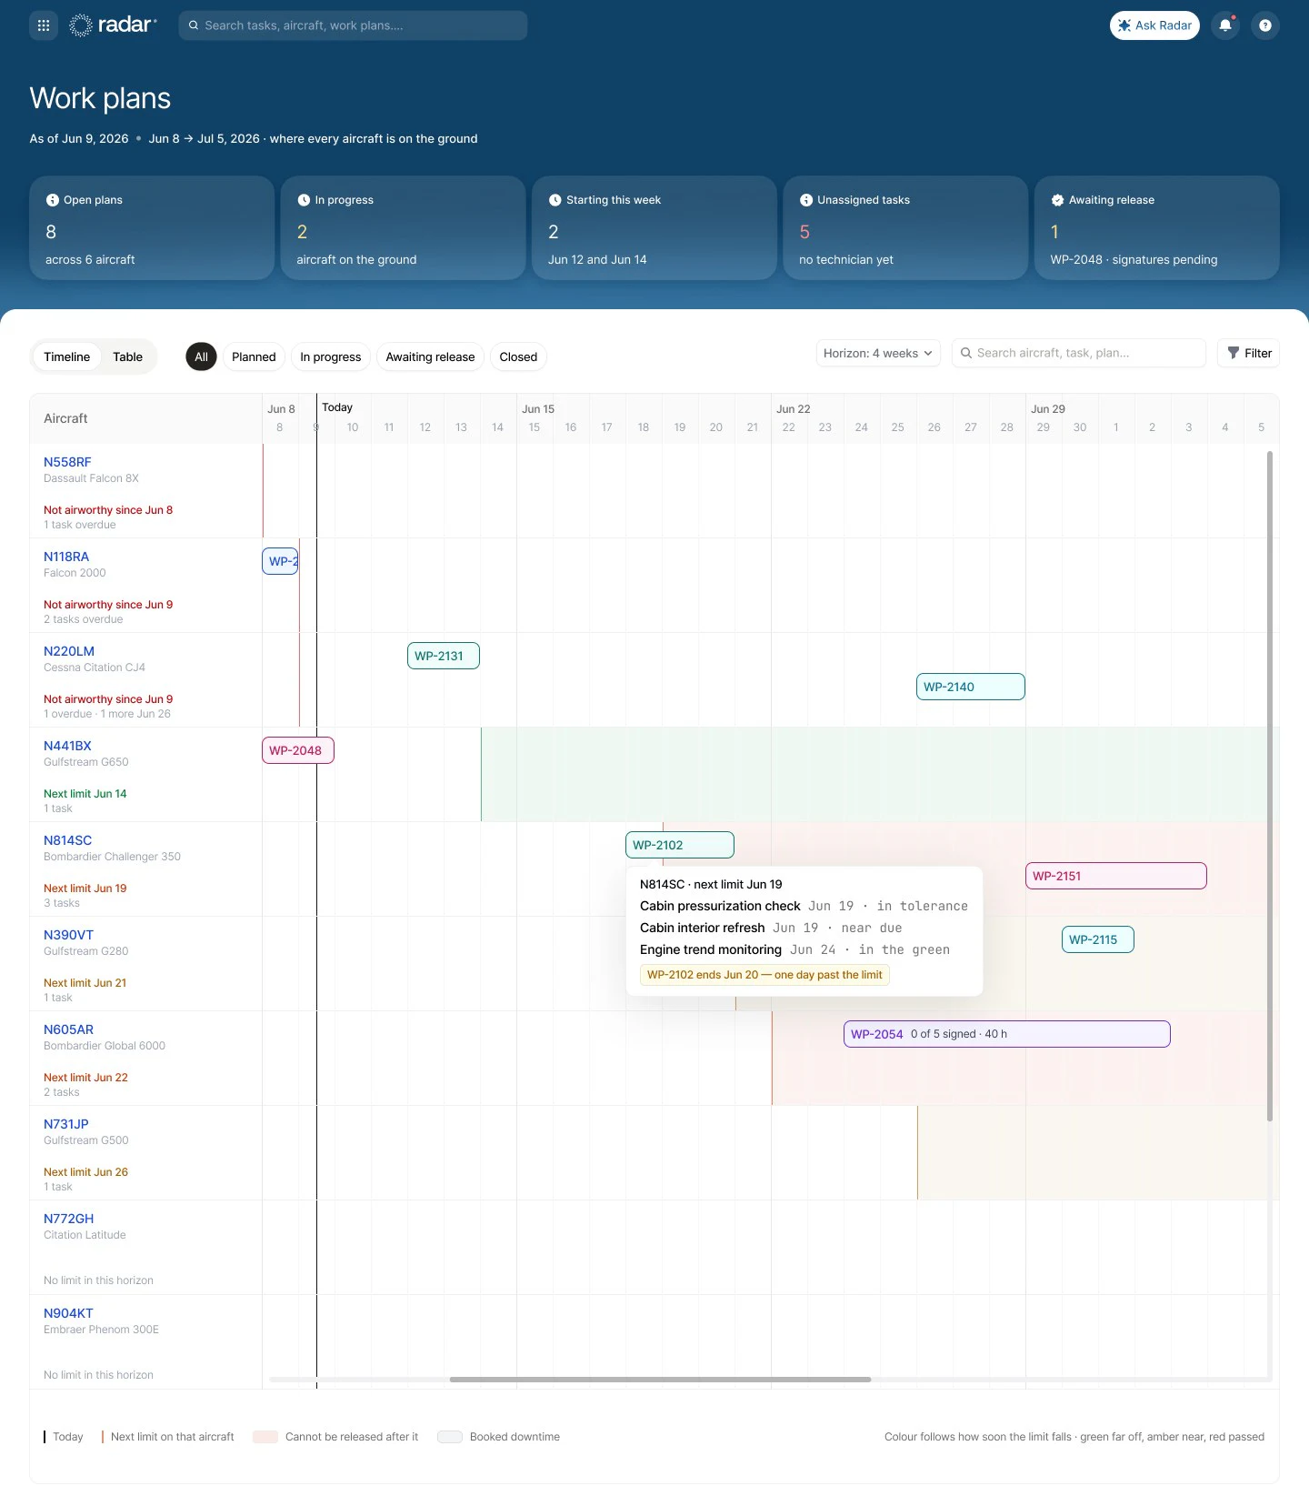Filter plans by Planned status
Screen dimensions: 1309x1506
tap(254, 356)
